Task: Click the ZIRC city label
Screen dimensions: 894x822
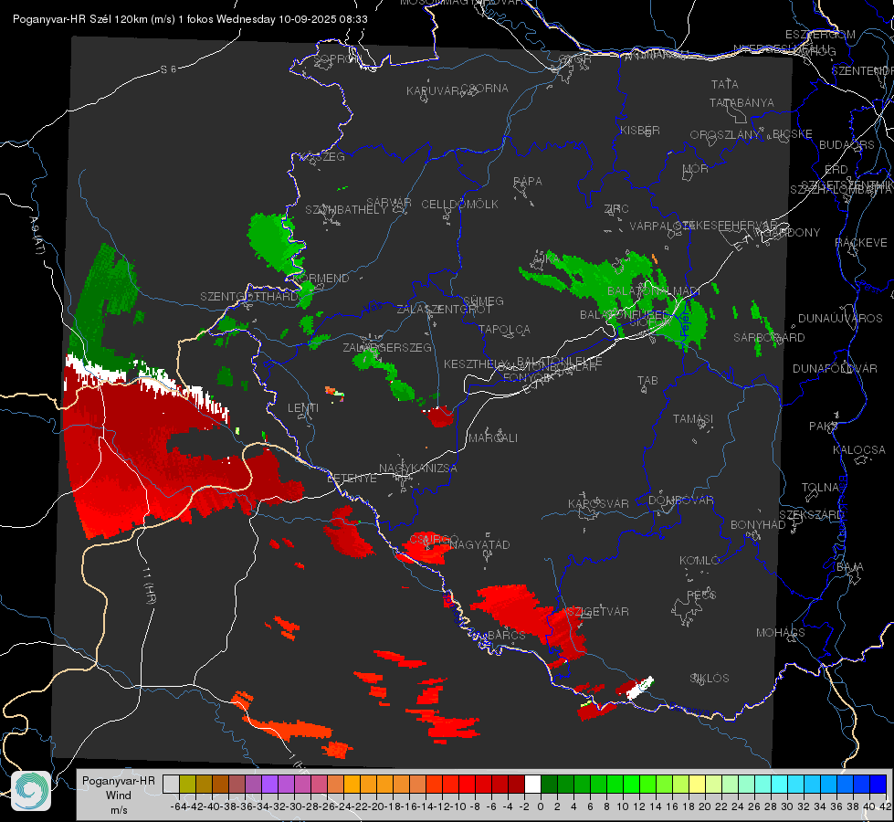Action: tap(616, 209)
